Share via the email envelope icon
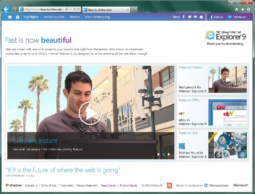Image resolution: width=255 pixels, height=194 pixels. [195, 17]
